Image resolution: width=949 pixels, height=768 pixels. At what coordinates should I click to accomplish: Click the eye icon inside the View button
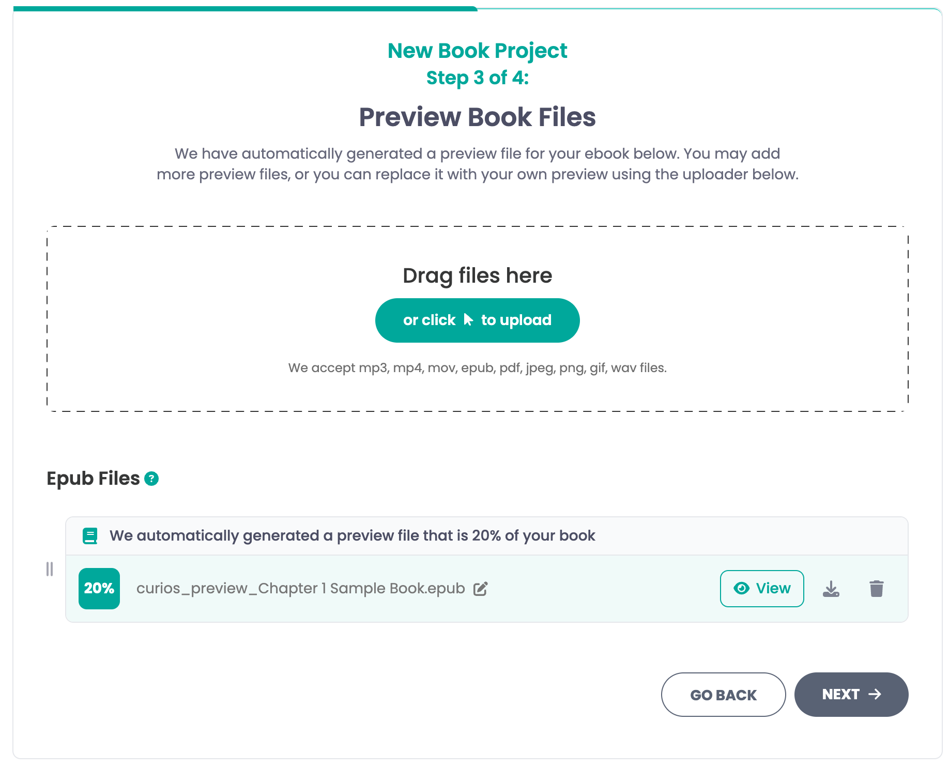click(x=741, y=588)
